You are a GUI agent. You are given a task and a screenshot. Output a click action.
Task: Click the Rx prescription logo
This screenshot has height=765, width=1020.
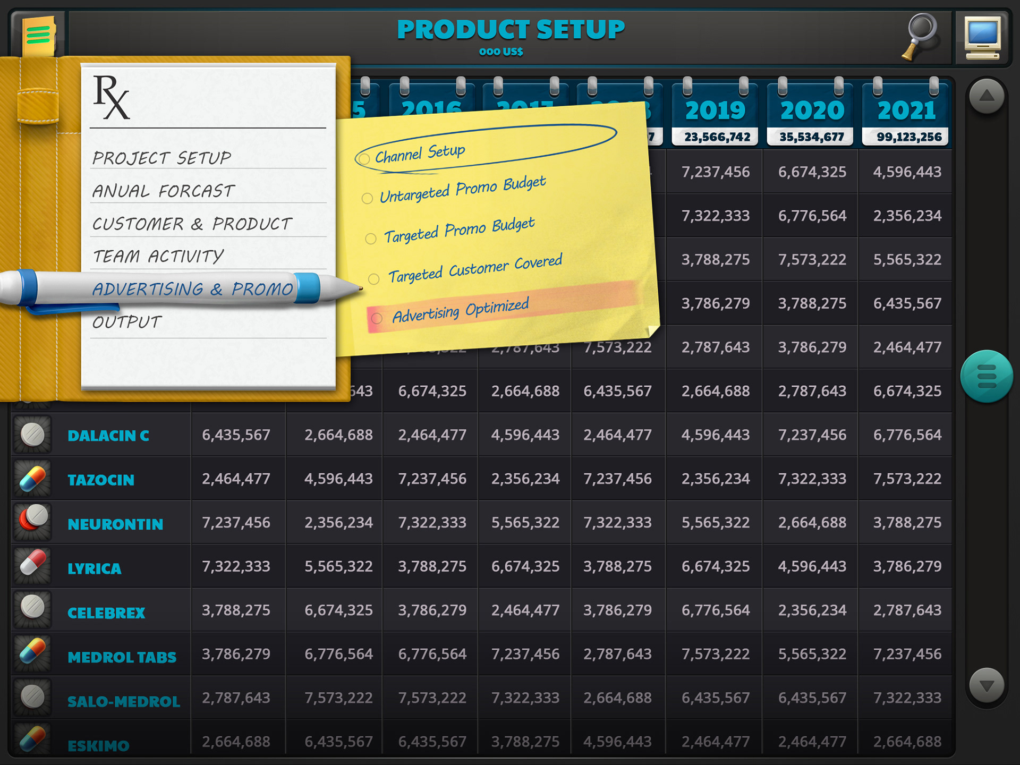111,97
